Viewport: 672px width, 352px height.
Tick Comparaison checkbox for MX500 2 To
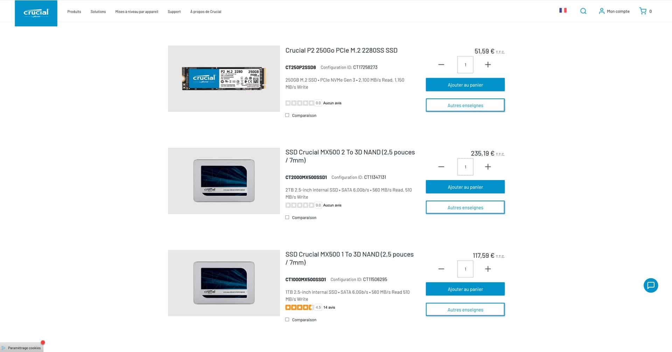(x=287, y=218)
